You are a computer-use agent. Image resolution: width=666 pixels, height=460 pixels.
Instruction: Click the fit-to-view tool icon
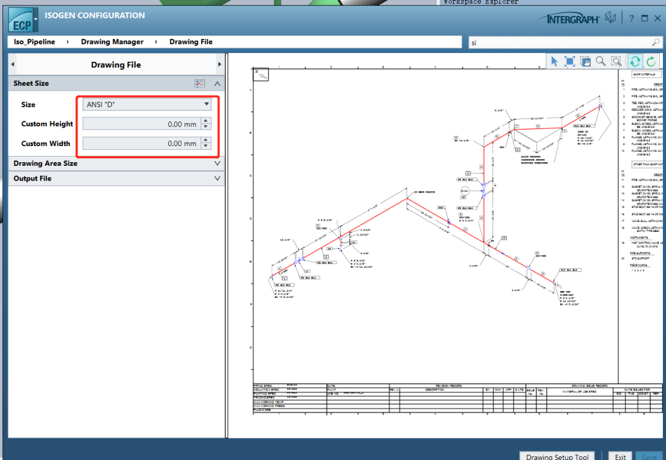(x=570, y=62)
